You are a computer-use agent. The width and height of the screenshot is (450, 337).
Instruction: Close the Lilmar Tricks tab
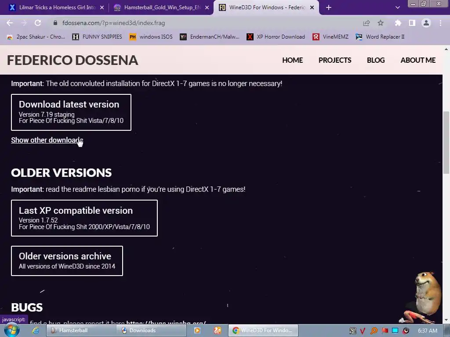tap(102, 7)
